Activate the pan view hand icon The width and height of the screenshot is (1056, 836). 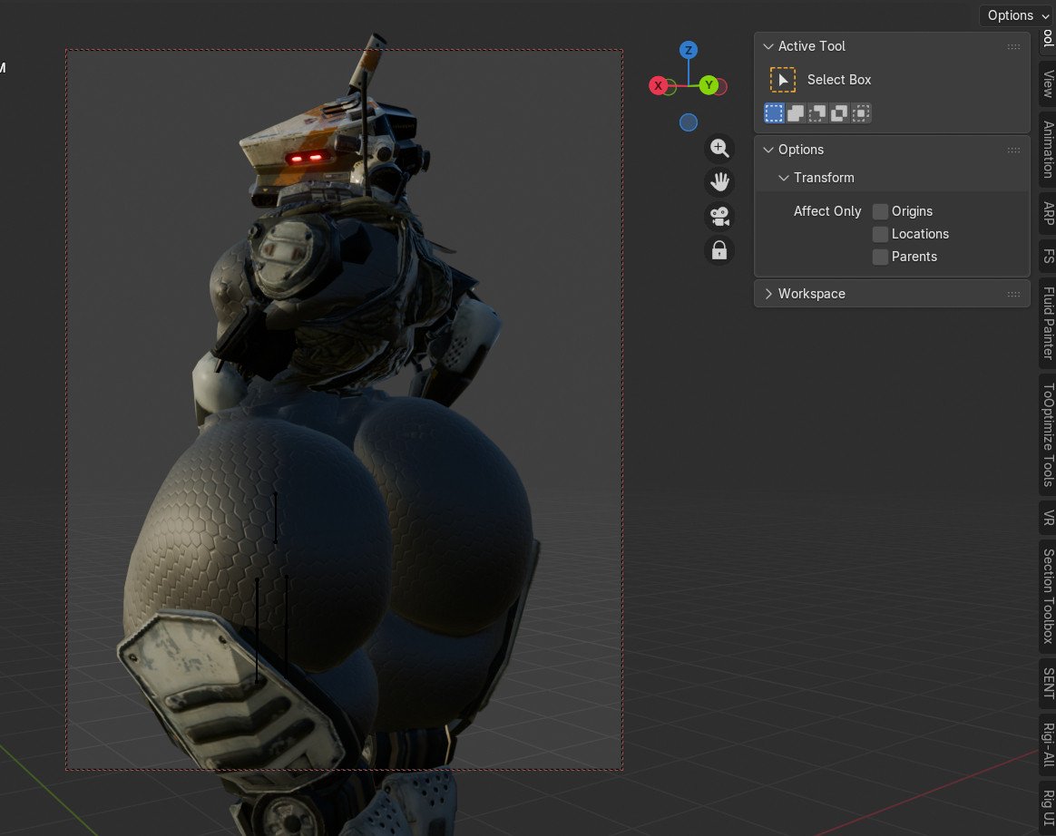pyautogui.click(x=719, y=182)
